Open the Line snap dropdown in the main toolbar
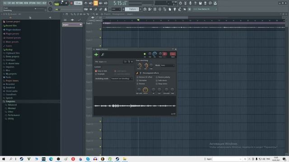 (116, 9)
